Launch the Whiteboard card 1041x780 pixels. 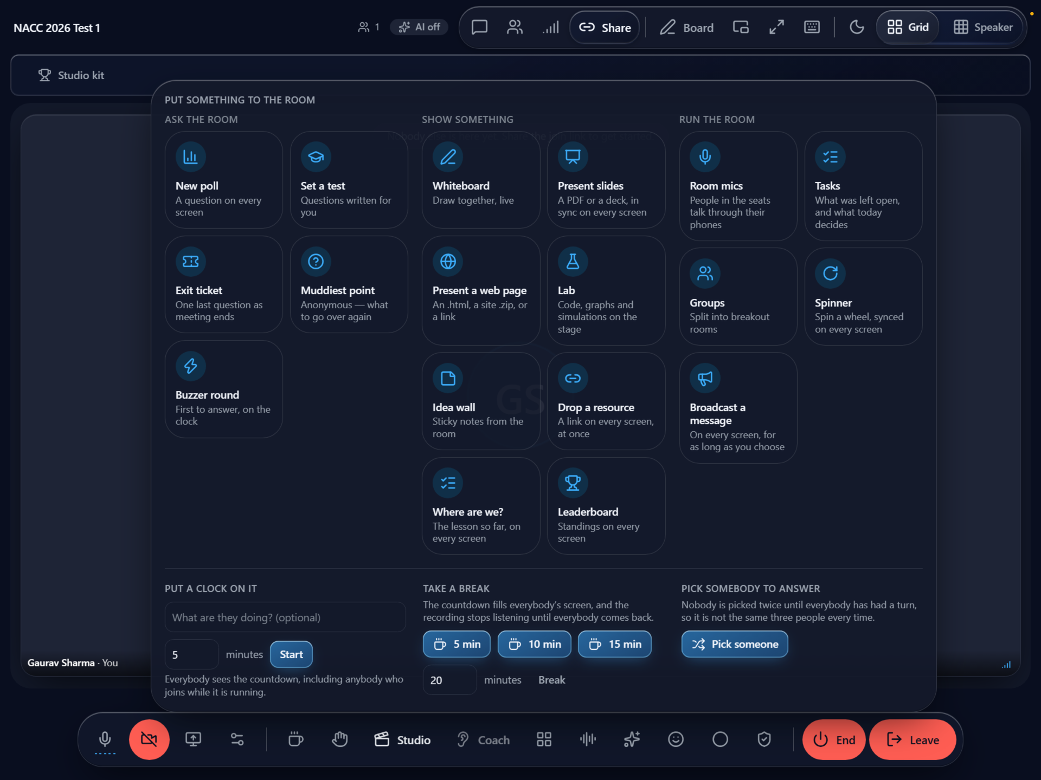click(480, 180)
